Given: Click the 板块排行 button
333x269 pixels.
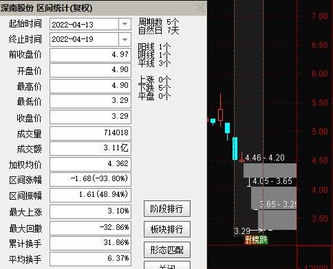Looking at the screenshot, I should [167, 229].
